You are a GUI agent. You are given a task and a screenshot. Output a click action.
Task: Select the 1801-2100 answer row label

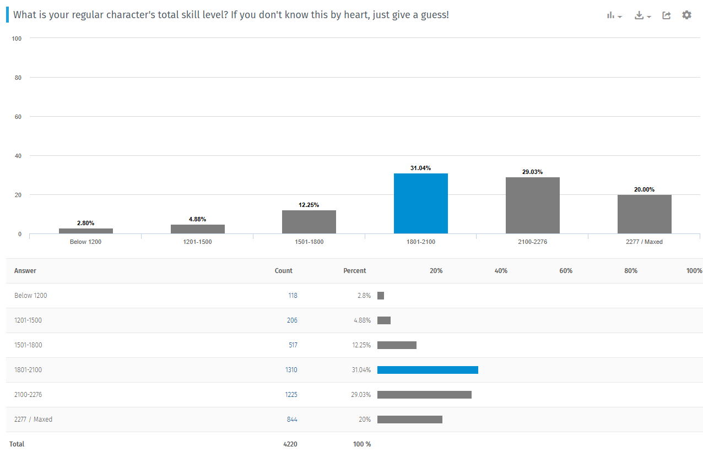click(28, 370)
